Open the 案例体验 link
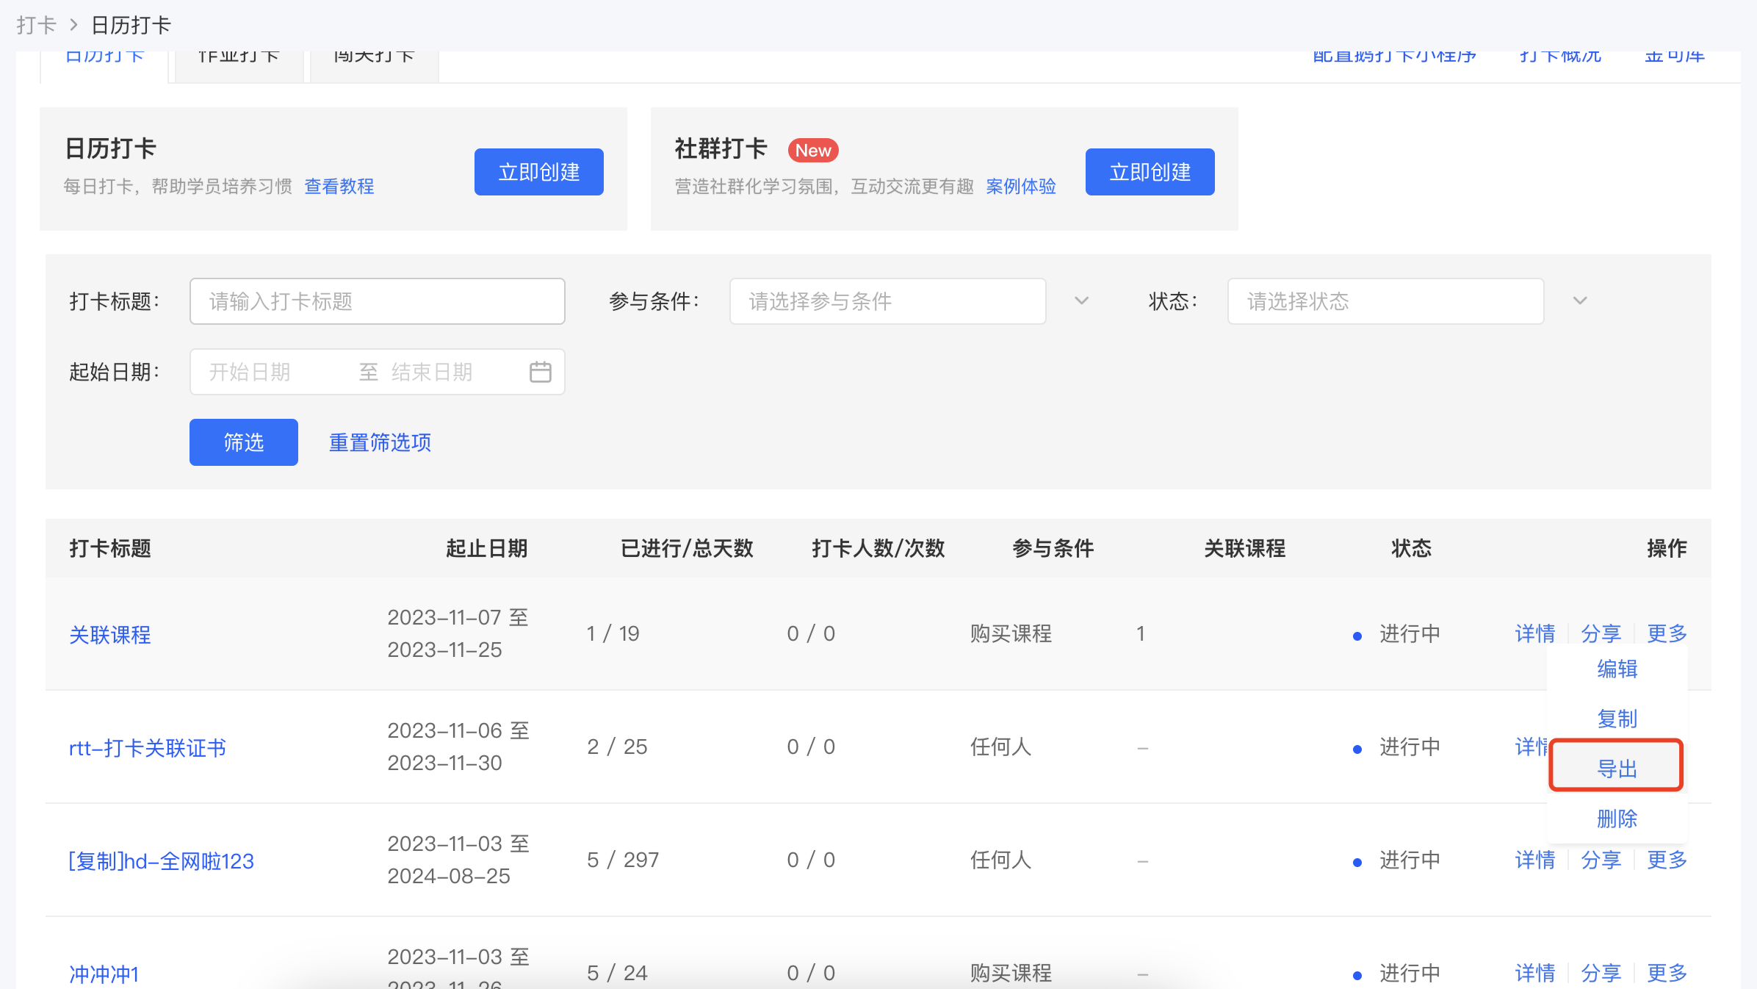This screenshot has width=1757, height=989. point(1020,187)
